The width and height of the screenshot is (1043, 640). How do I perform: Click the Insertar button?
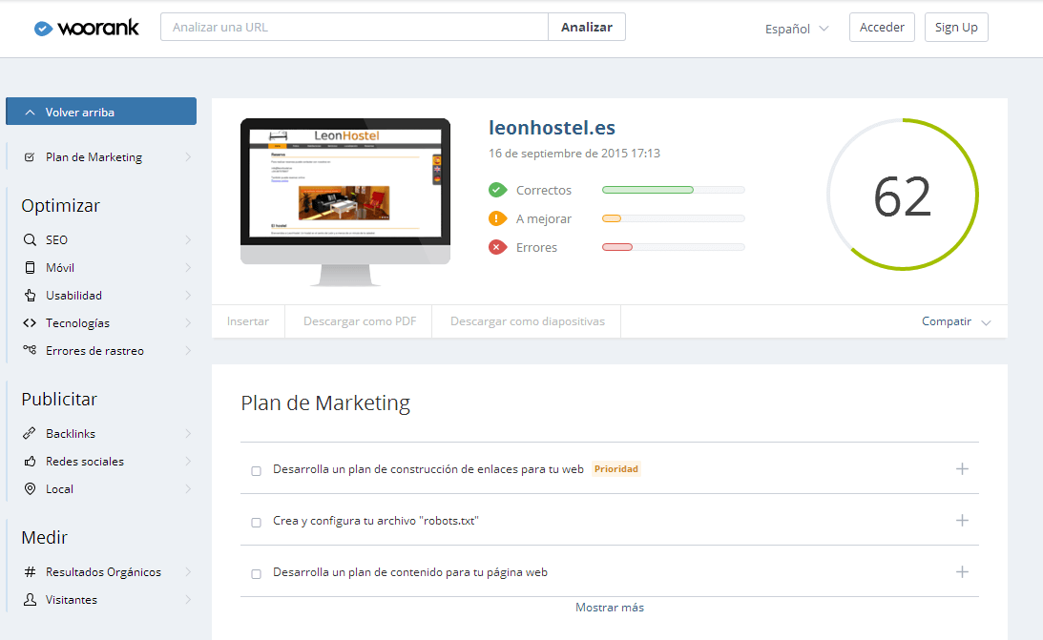point(248,321)
